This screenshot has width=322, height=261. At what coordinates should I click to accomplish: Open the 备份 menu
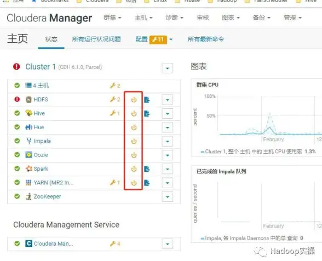click(261, 18)
